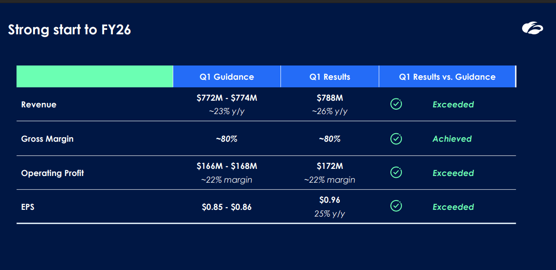Click the Achieved label for Gross Margin
556x270 pixels.
point(452,139)
